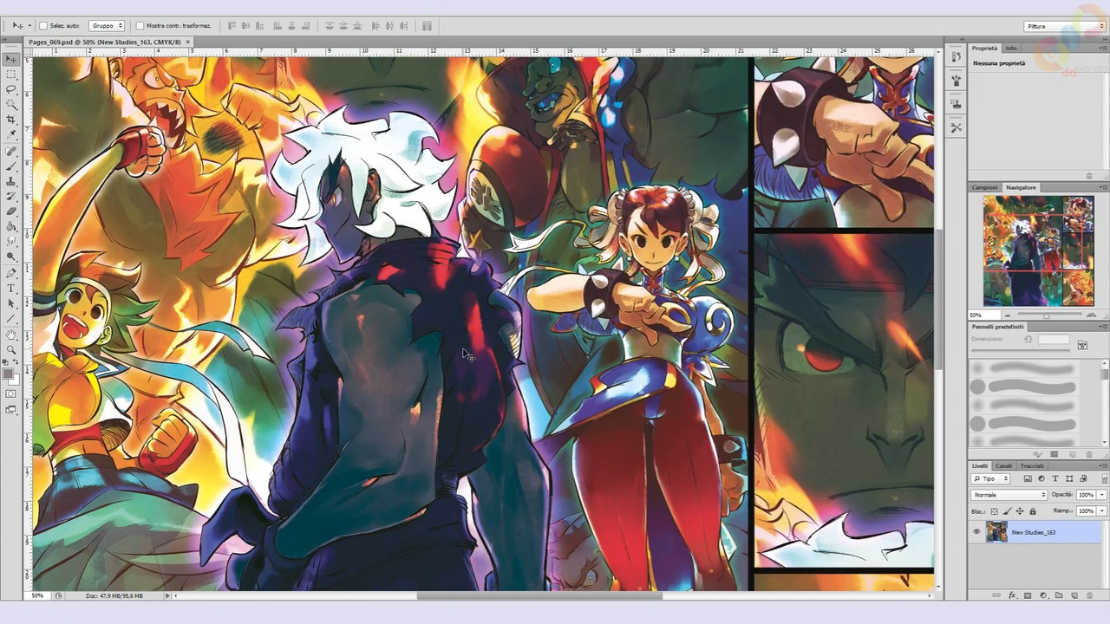Delete the selected layer with trash icon
This screenshot has height=624, width=1110.
[1091, 595]
